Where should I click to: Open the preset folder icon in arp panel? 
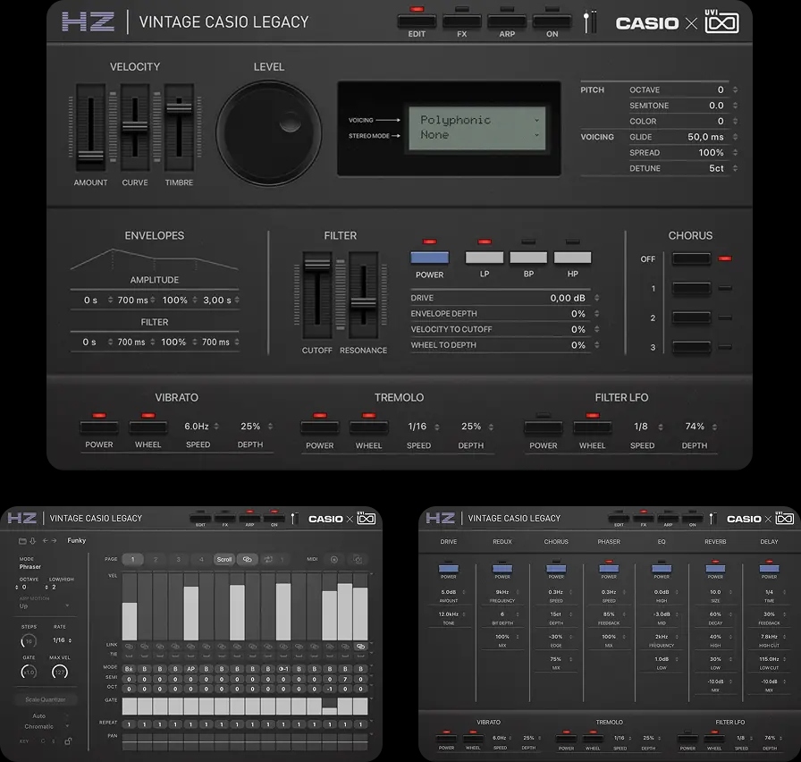tap(21, 540)
